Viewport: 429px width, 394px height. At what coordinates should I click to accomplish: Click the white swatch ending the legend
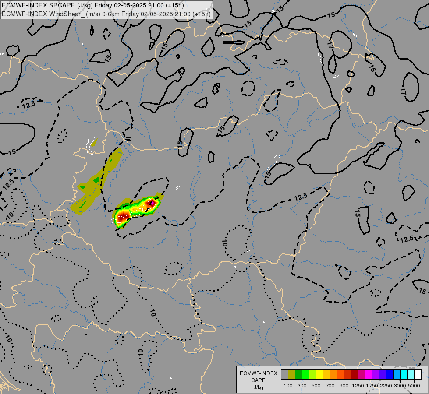point(418,375)
